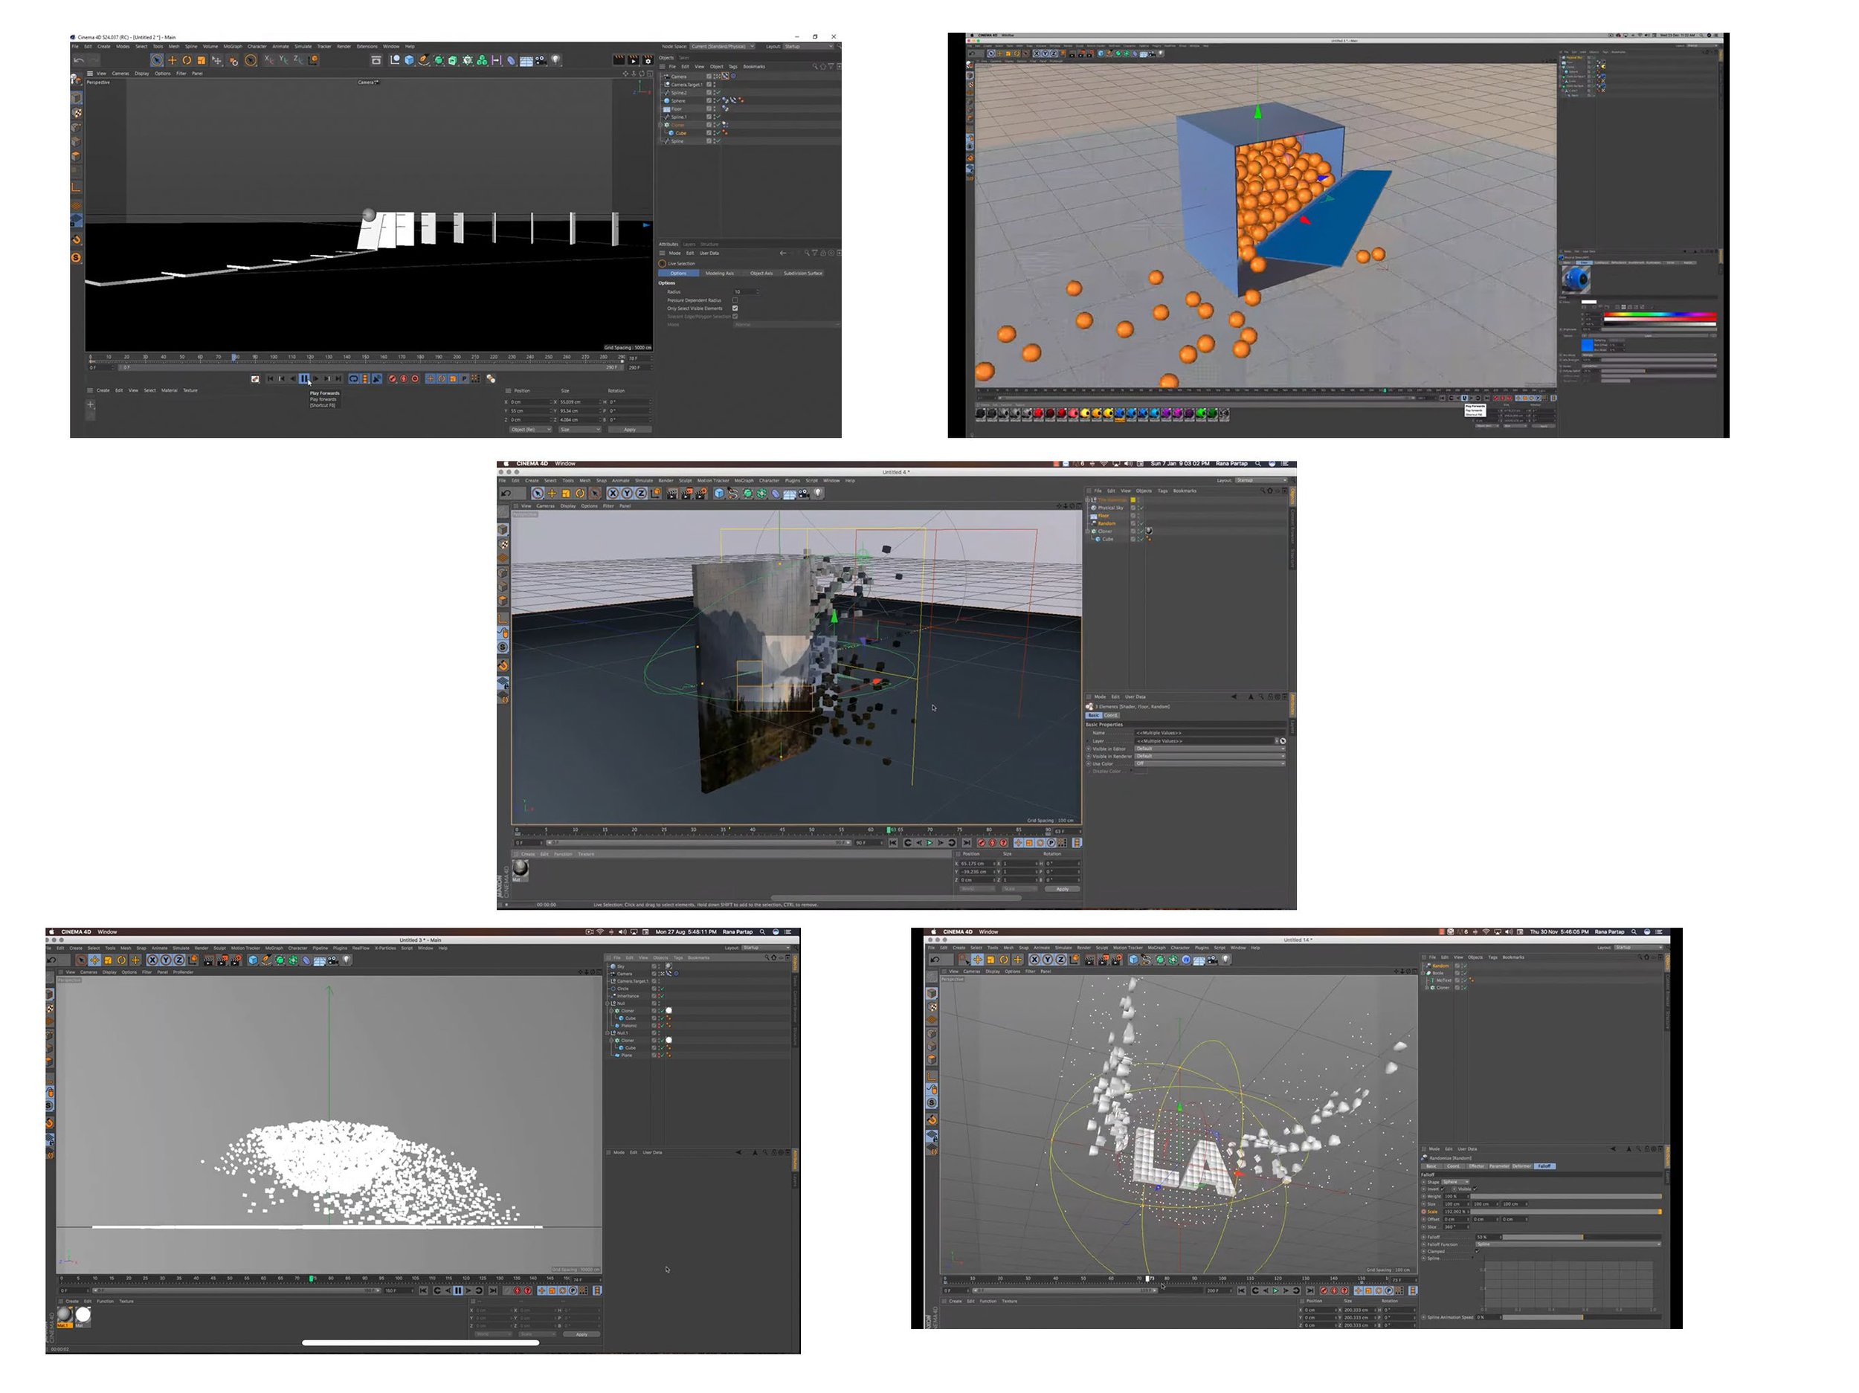Open Shape Sphere dropdown in Untitled 14

1454,1182
